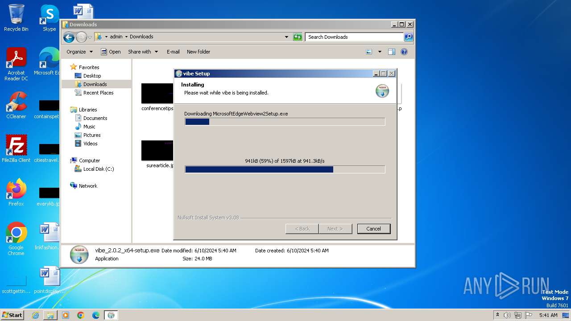The height and width of the screenshot is (321, 571).
Task: Click the Start button
Action: [x=12, y=315]
